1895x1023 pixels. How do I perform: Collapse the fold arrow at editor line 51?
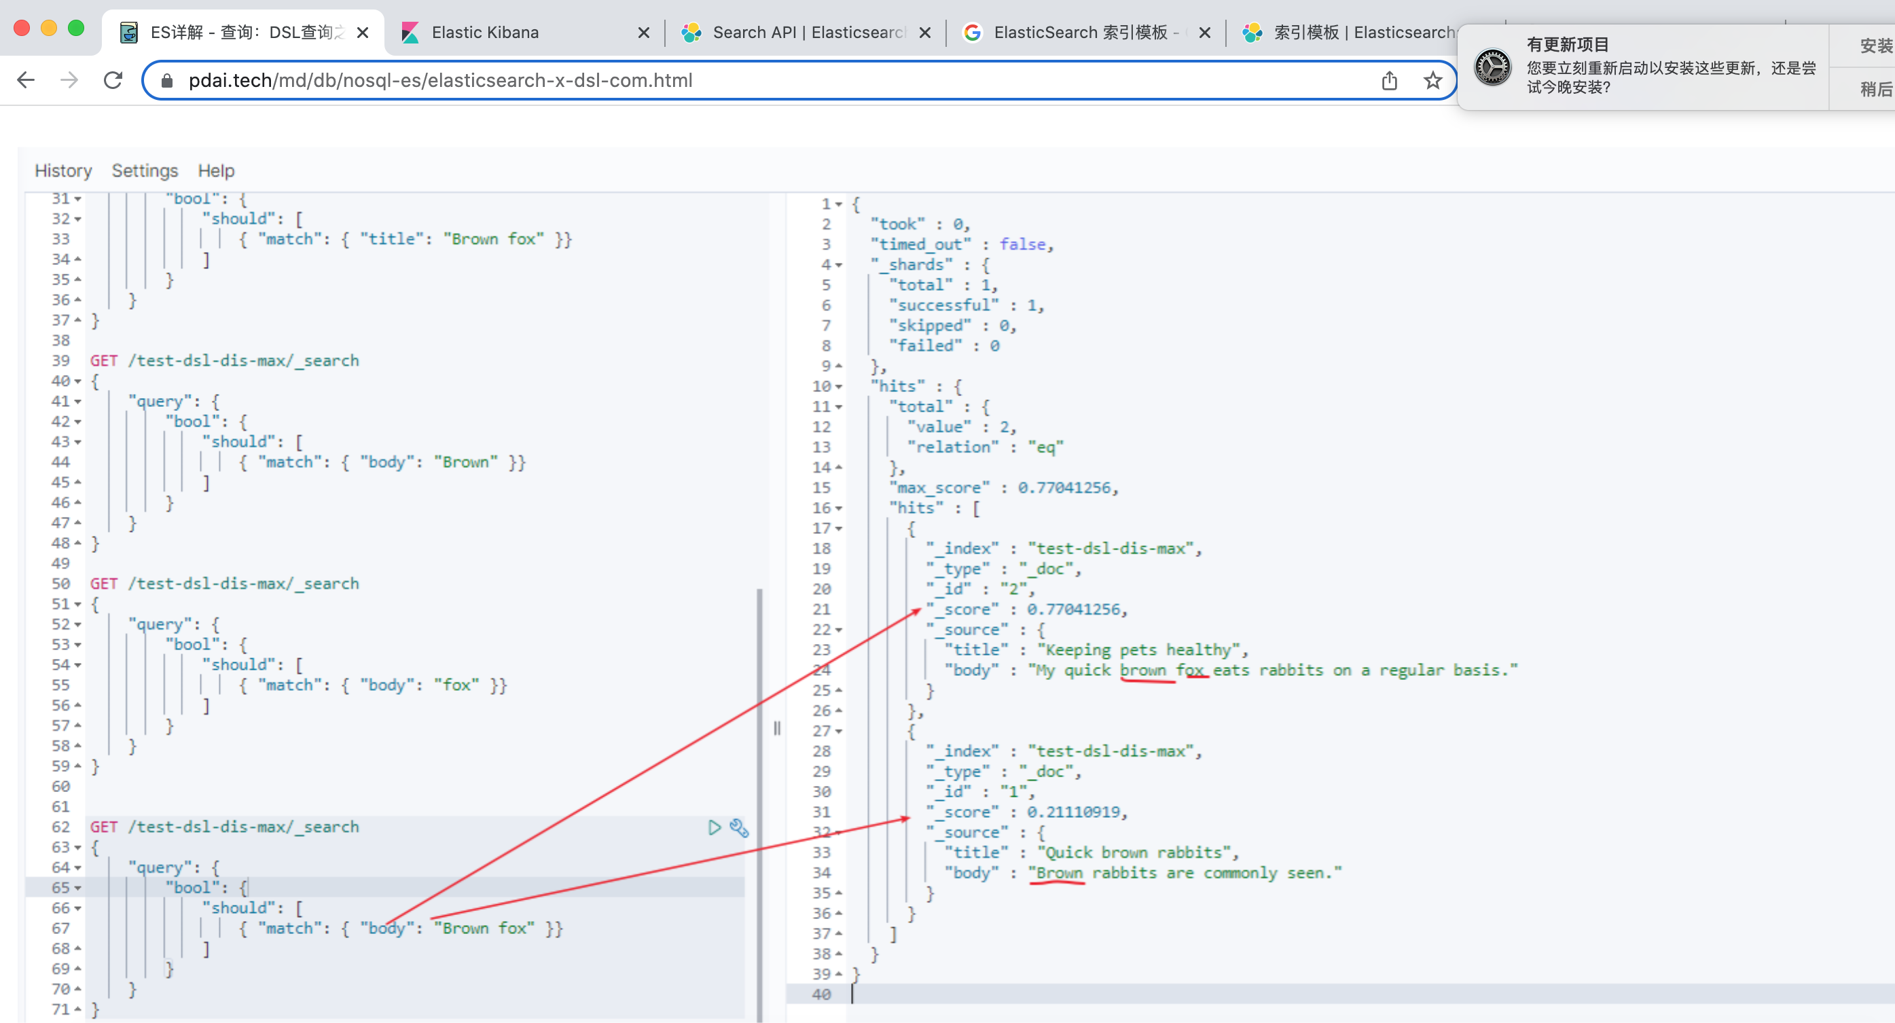[x=78, y=605]
